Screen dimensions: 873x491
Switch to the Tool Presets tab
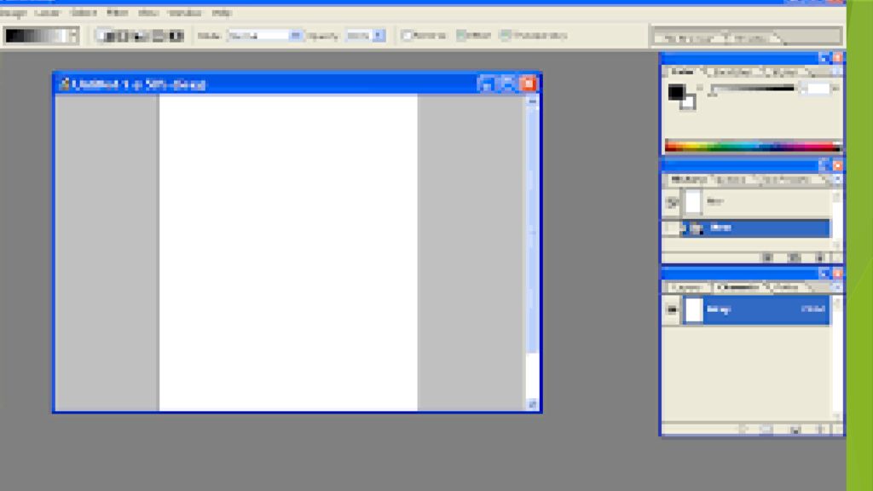click(785, 179)
